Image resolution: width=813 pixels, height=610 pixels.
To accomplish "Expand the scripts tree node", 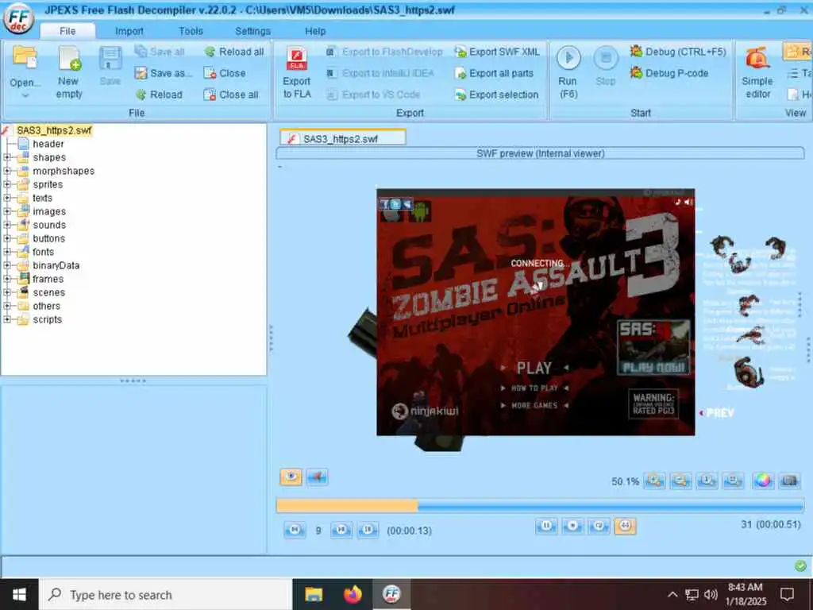I will point(6,319).
